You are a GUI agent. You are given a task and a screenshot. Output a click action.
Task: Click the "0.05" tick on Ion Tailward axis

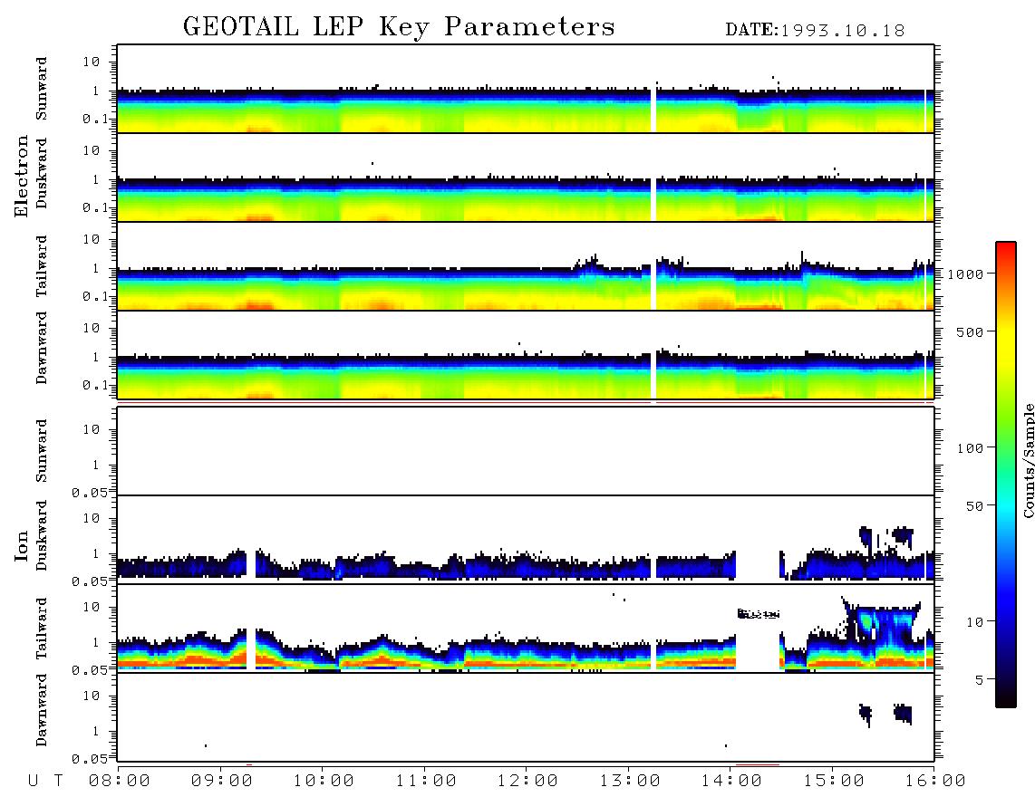point(89,670)
